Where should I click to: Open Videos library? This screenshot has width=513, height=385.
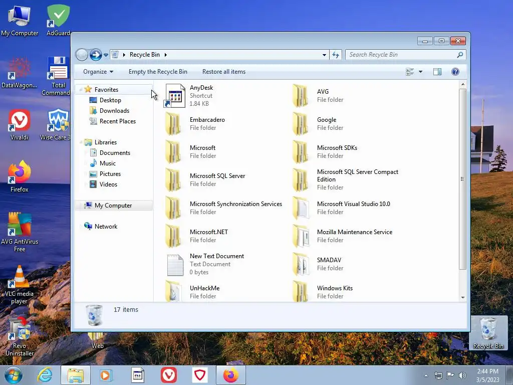point(108,184)
